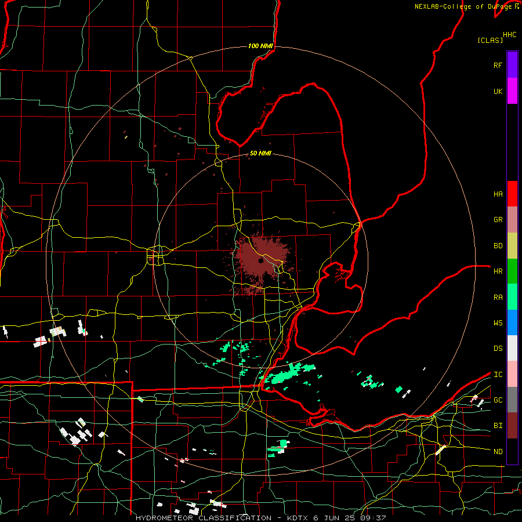Click the 'GR' legend label
The width and height of the screenshot is (522, 522).
click(x=498, y=220)
